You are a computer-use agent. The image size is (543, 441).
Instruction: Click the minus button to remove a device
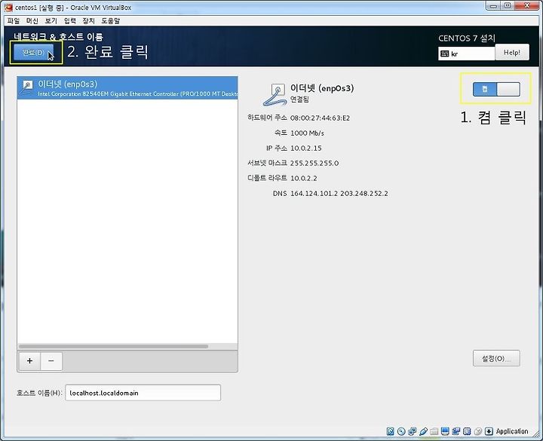click(x=51, y=361)
